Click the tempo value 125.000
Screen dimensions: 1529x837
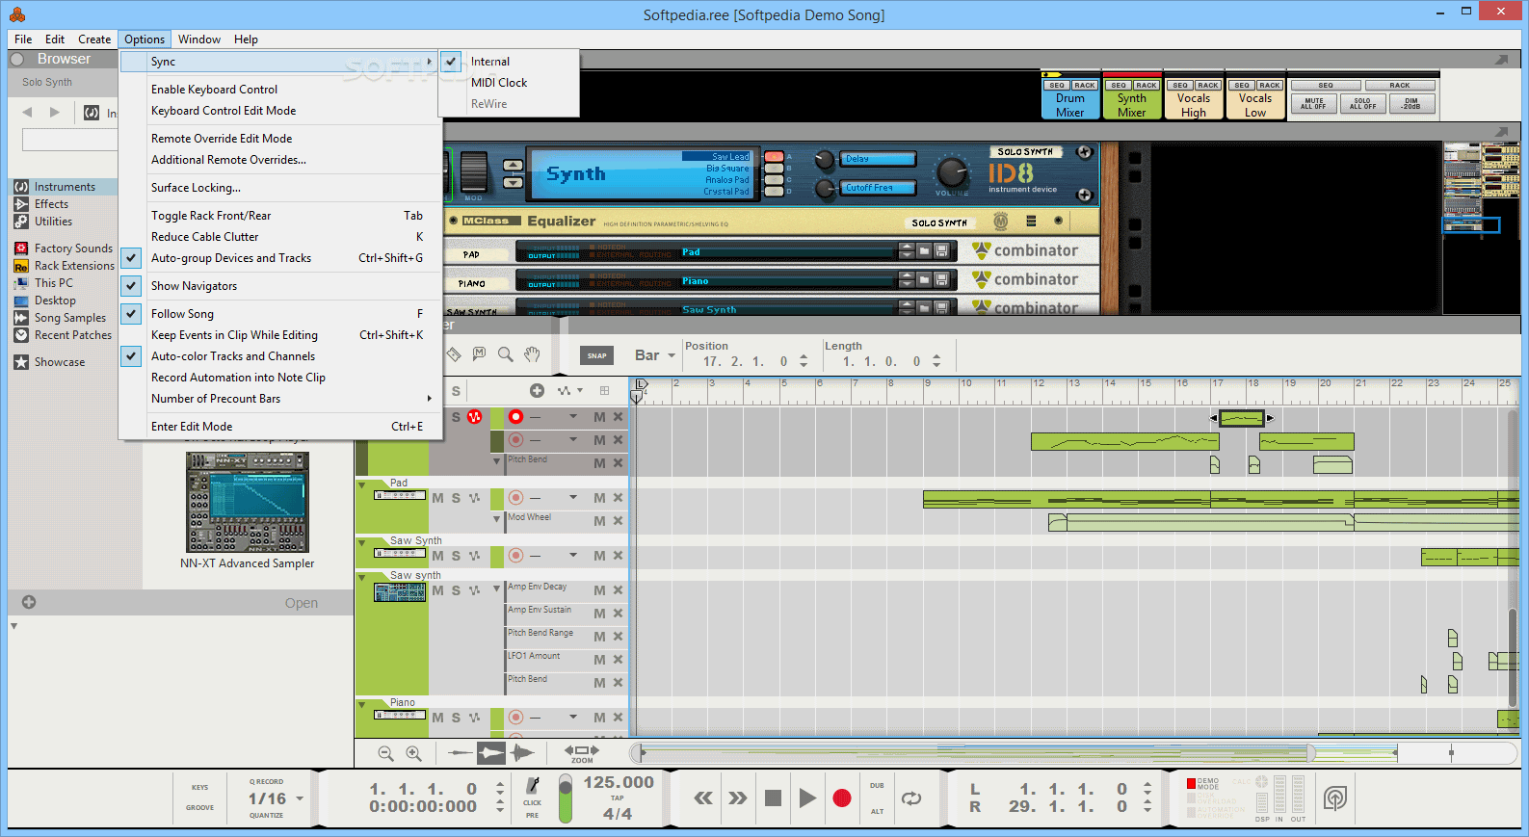[619, 782]
